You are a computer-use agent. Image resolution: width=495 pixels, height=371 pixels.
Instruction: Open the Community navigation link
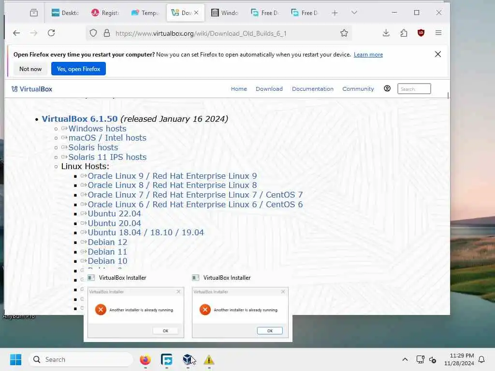358,89
